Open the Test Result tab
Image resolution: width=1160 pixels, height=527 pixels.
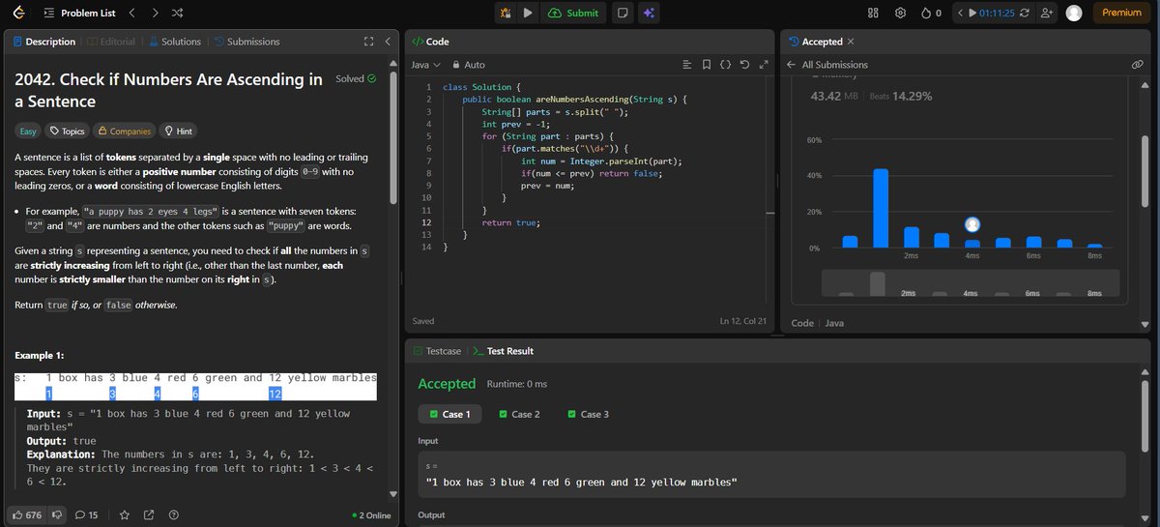click(x=503, y=351)
